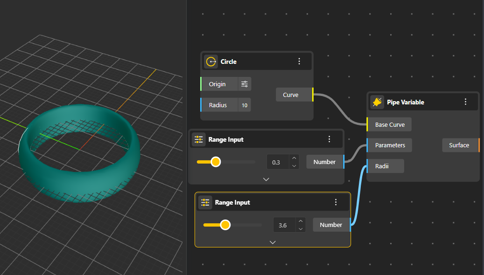Click Number output of 0.3 Range Input

325,162
